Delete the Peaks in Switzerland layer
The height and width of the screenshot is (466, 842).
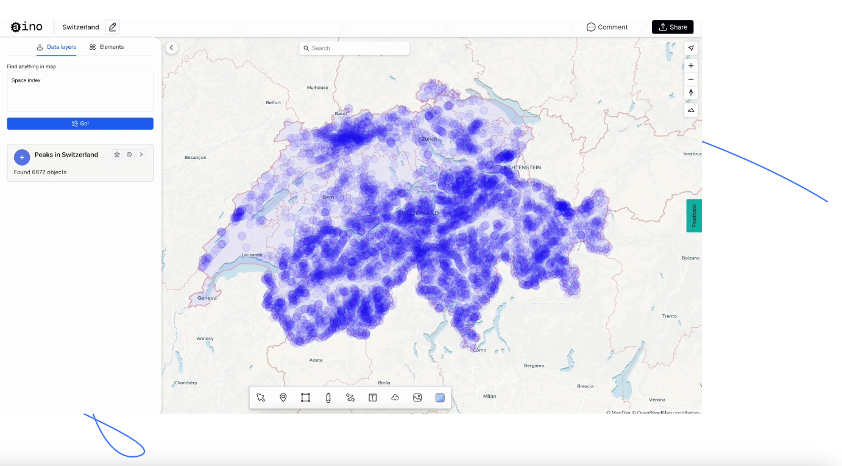point(117,155)
